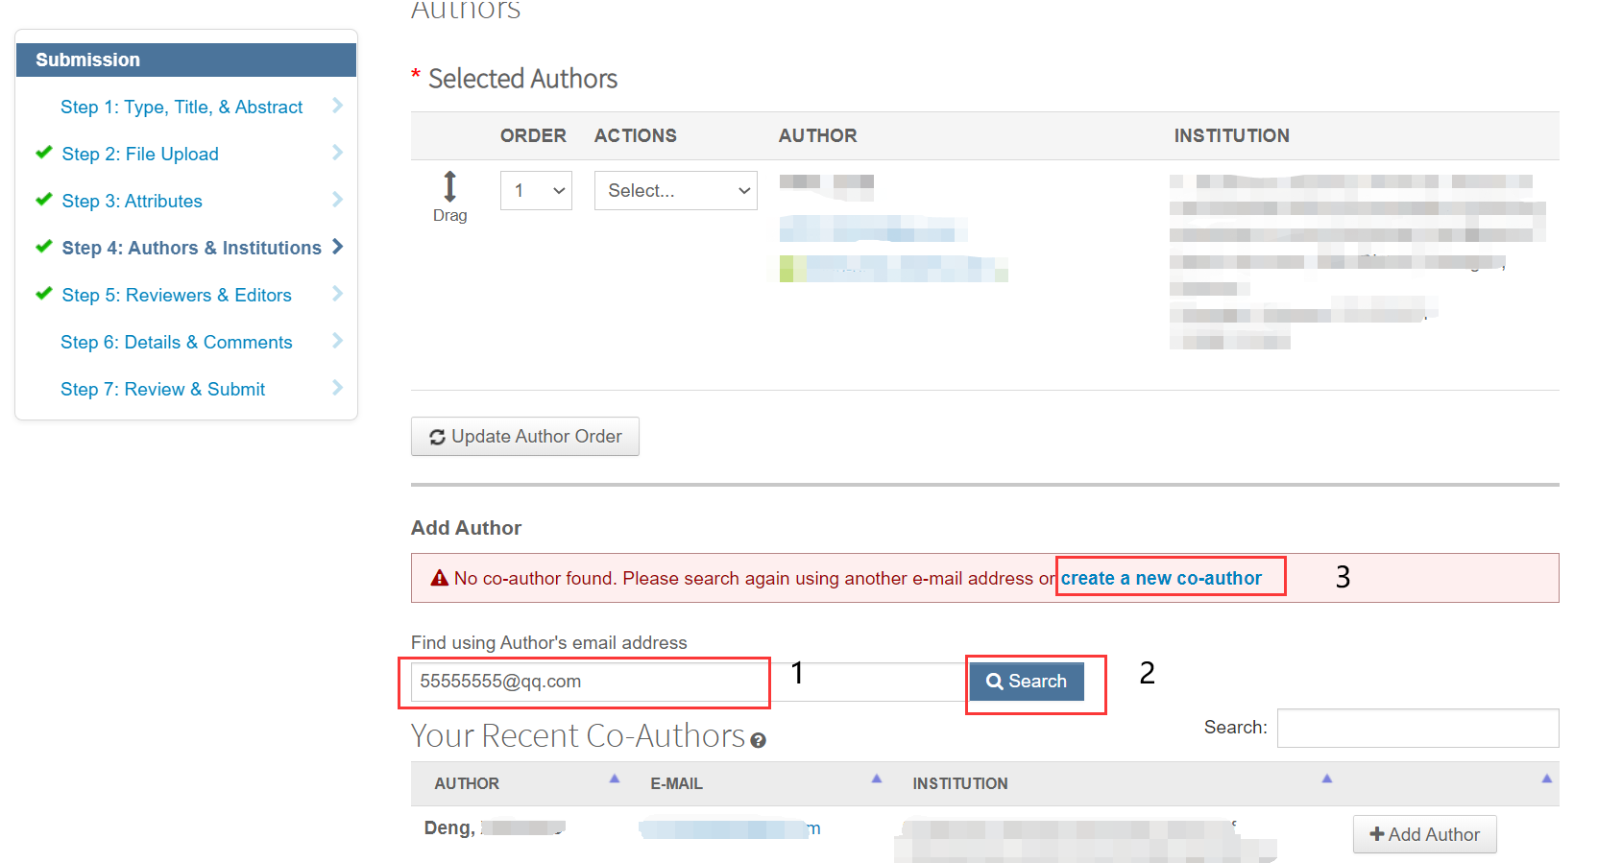The width and height of the screenshot is (1622, 863).
Task: Click the Search button
Action: point(1027,682)
